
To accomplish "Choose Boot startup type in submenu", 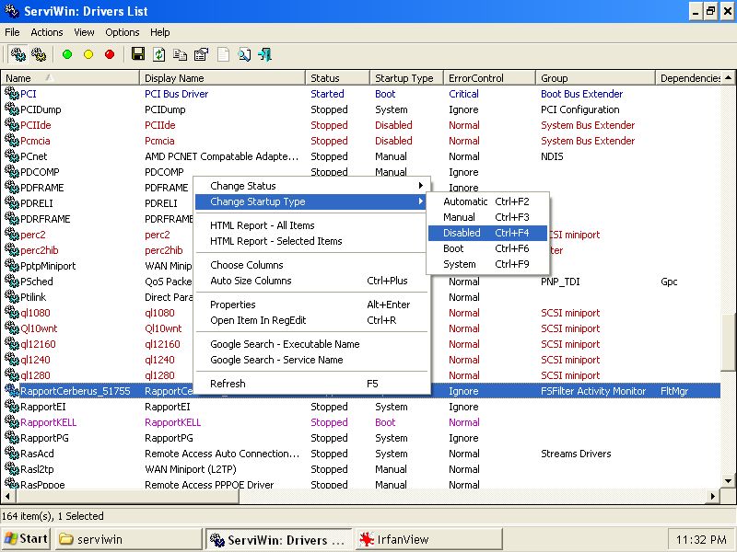I will (x=487, y=248).
